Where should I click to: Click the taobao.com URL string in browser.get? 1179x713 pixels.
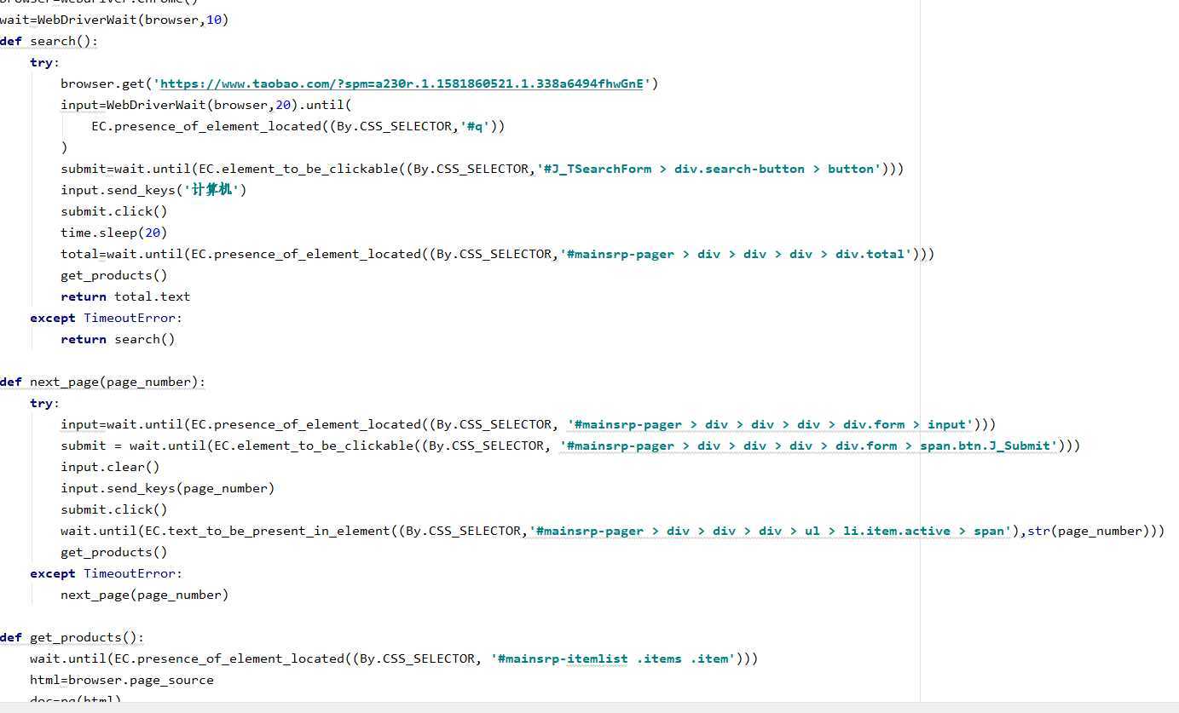pyautogui.click(x=402, y=83)
